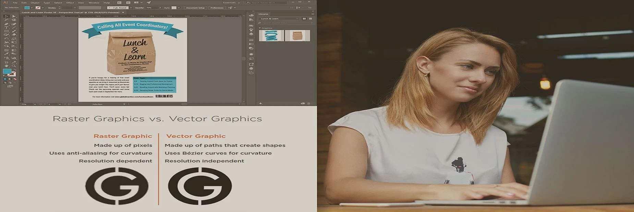Viewport: 634px width, 212px height.
Task: Collapse the Graphics section in Libraries
Action: [x=260, y=28]
